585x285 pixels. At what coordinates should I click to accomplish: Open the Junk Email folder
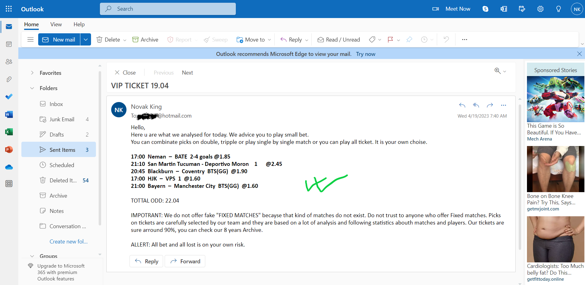(59, 119)
